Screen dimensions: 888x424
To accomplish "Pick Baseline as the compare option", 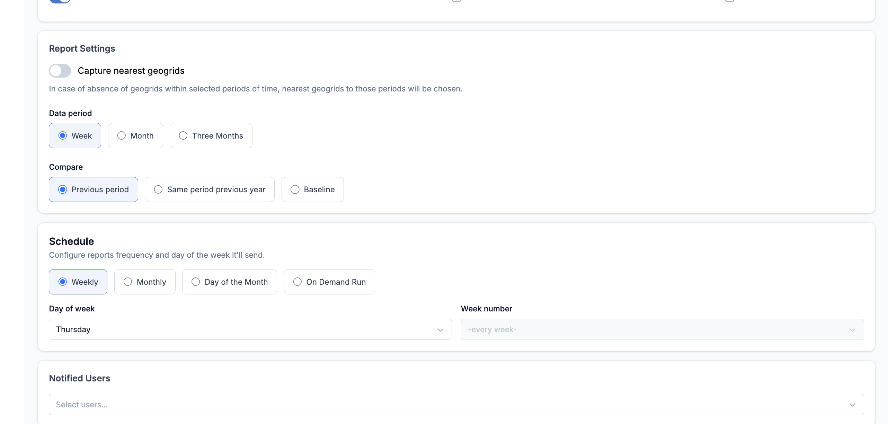I will click(312, 189).
